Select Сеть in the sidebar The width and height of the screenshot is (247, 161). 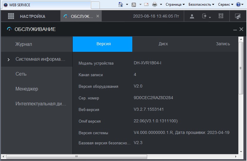click(21, 74)
